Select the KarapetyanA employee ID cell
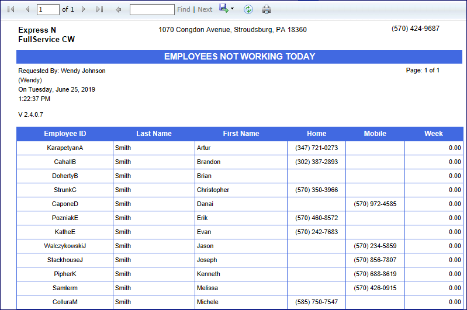This screenshot has height=310, width=467. tap(65, 148)
